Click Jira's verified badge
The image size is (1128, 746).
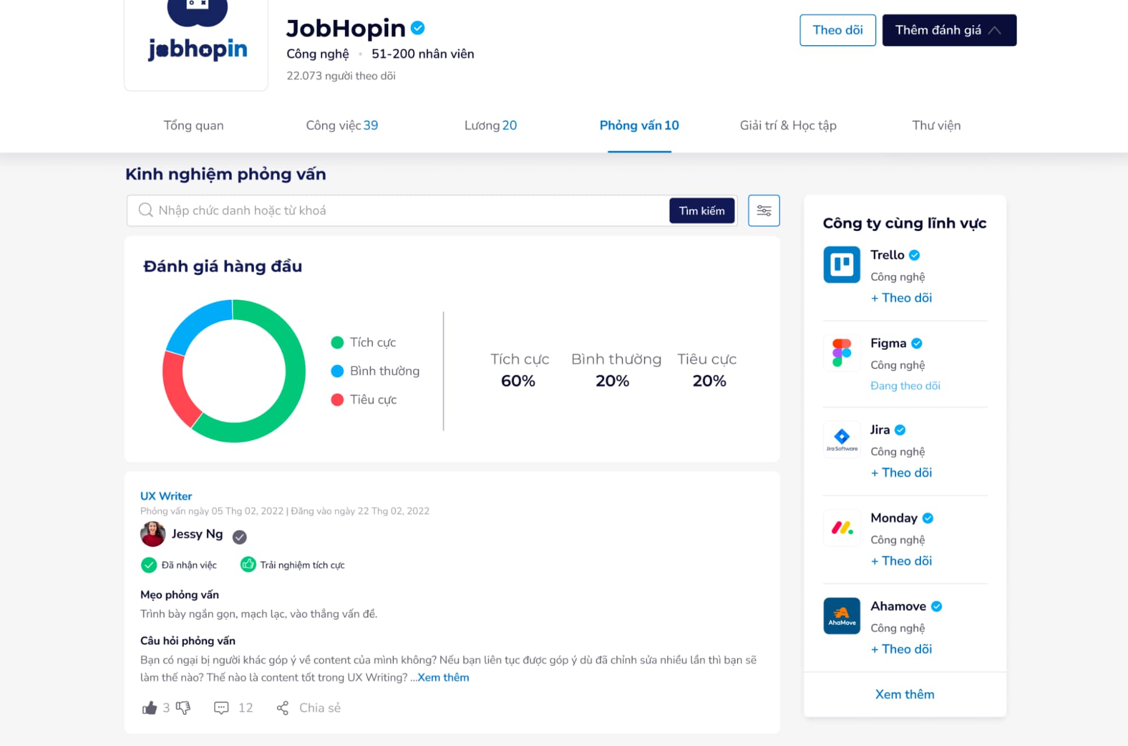point(900,430)
